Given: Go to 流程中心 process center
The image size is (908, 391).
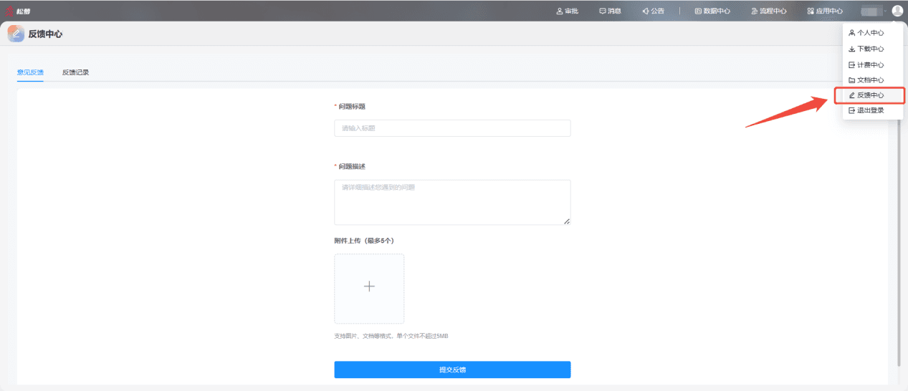Looking at the screenshot, I should pyautogui.click(x=768, y=11).
